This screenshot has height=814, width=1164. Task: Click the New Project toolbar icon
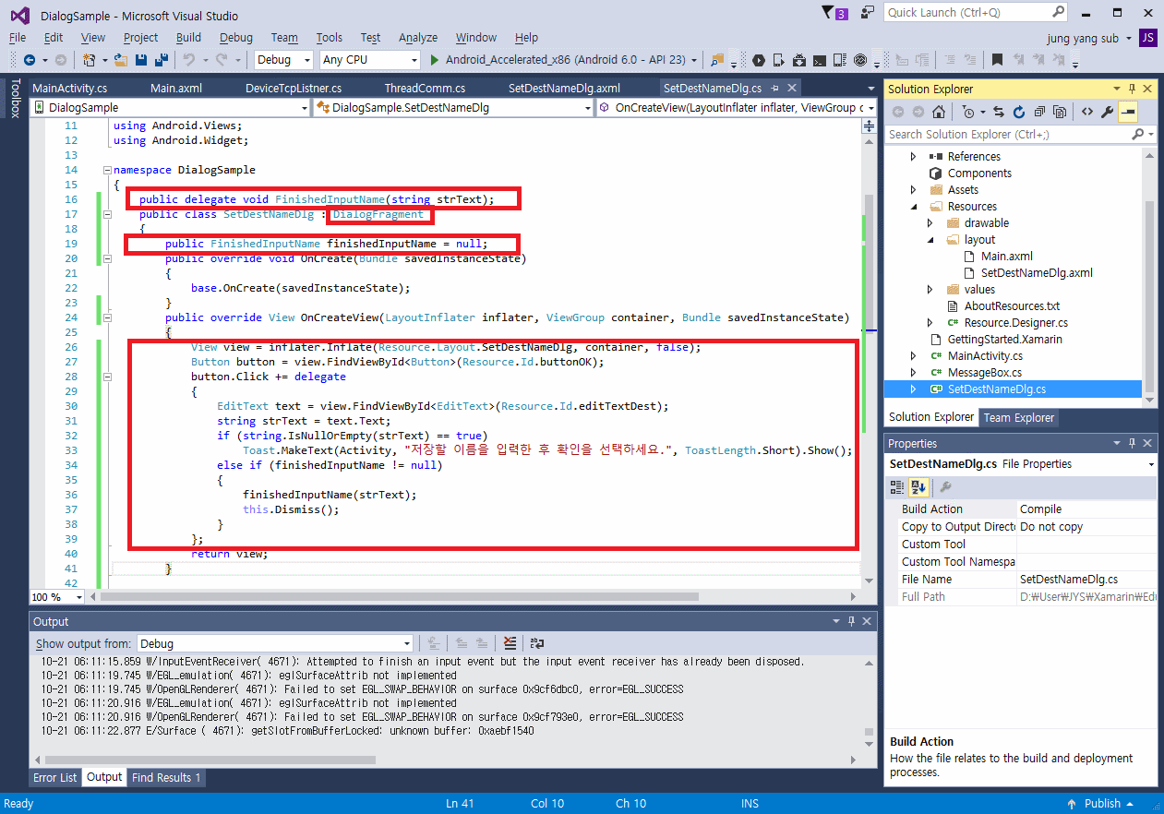coord(90,60)
